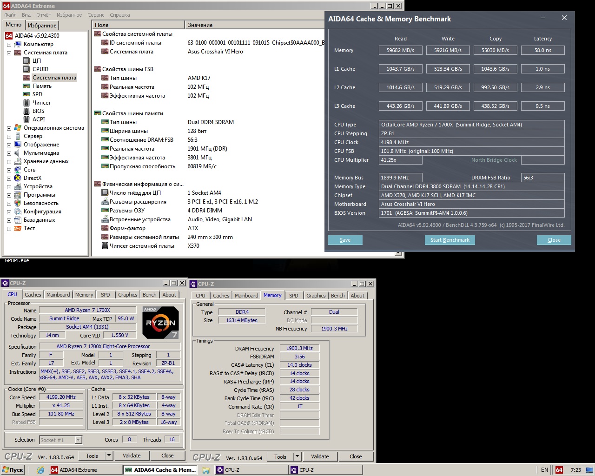Select the Пропускная способность row
This screenshot has height=476, width=595.
click(x=208, y=166)
